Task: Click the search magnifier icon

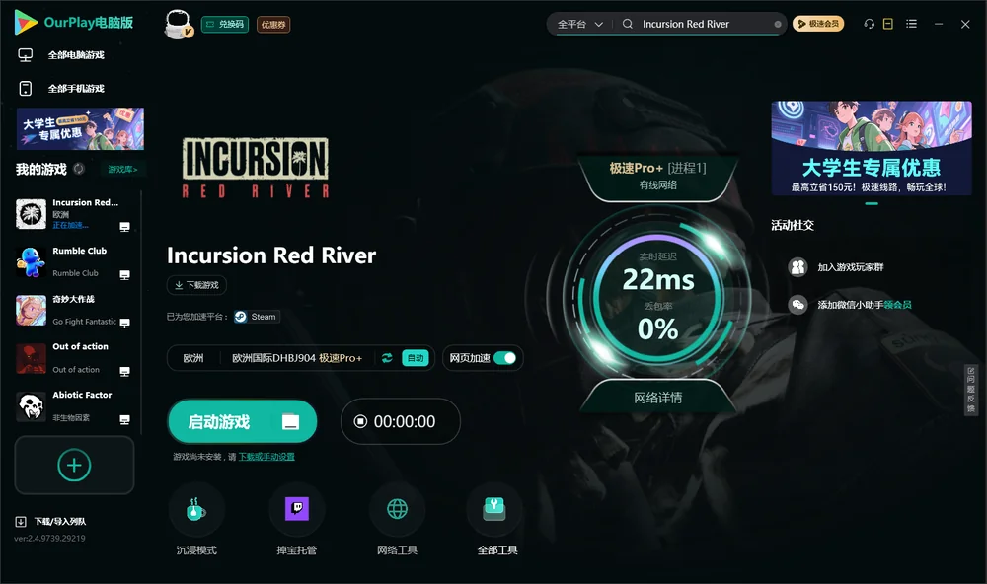Action: coord(628,24)
